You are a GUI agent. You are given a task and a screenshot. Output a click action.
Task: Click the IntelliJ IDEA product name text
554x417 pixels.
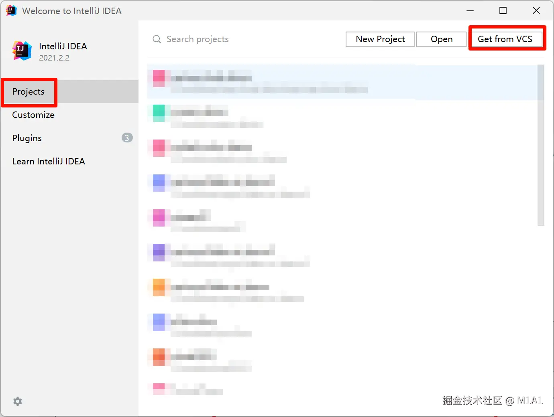[63, 47]
